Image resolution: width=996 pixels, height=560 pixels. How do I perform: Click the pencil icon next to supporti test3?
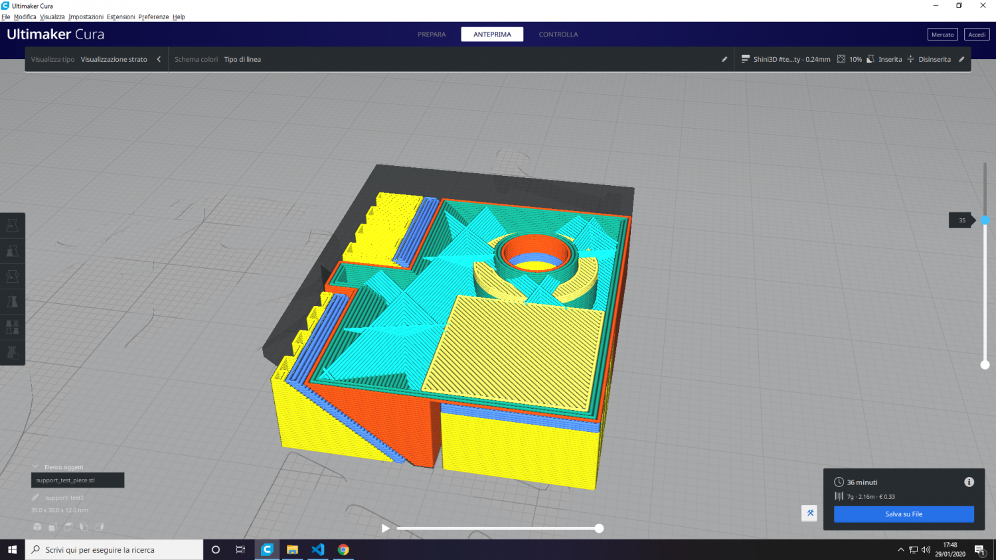(x=35, y=498)
